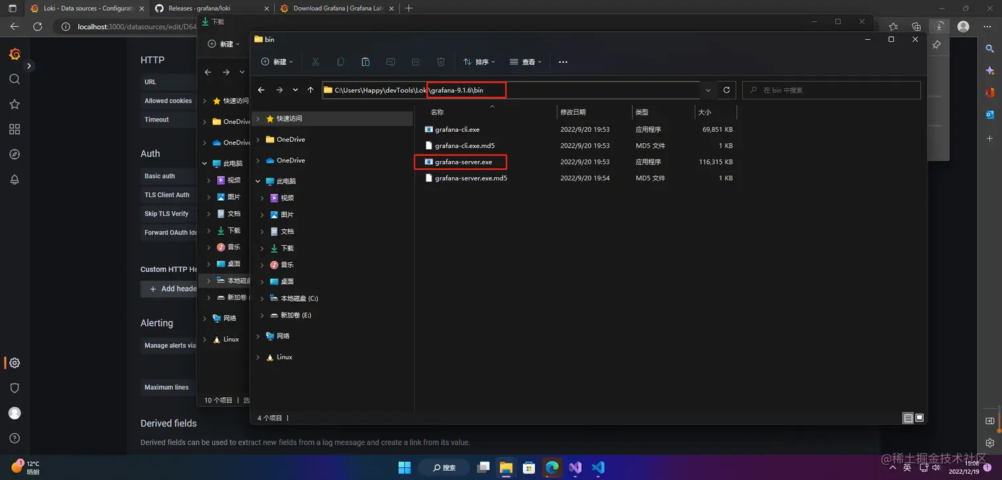Click the bin folder address path field

[x=510, y=90]
